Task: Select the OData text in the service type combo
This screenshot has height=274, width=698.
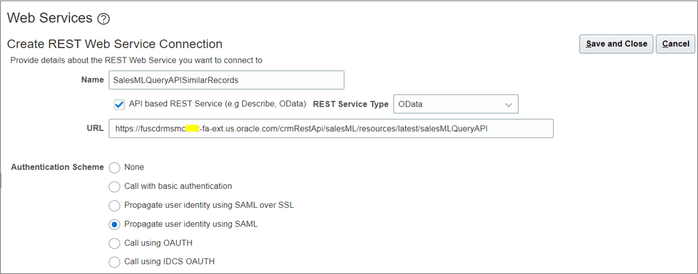Action: [x=410, y=104]
